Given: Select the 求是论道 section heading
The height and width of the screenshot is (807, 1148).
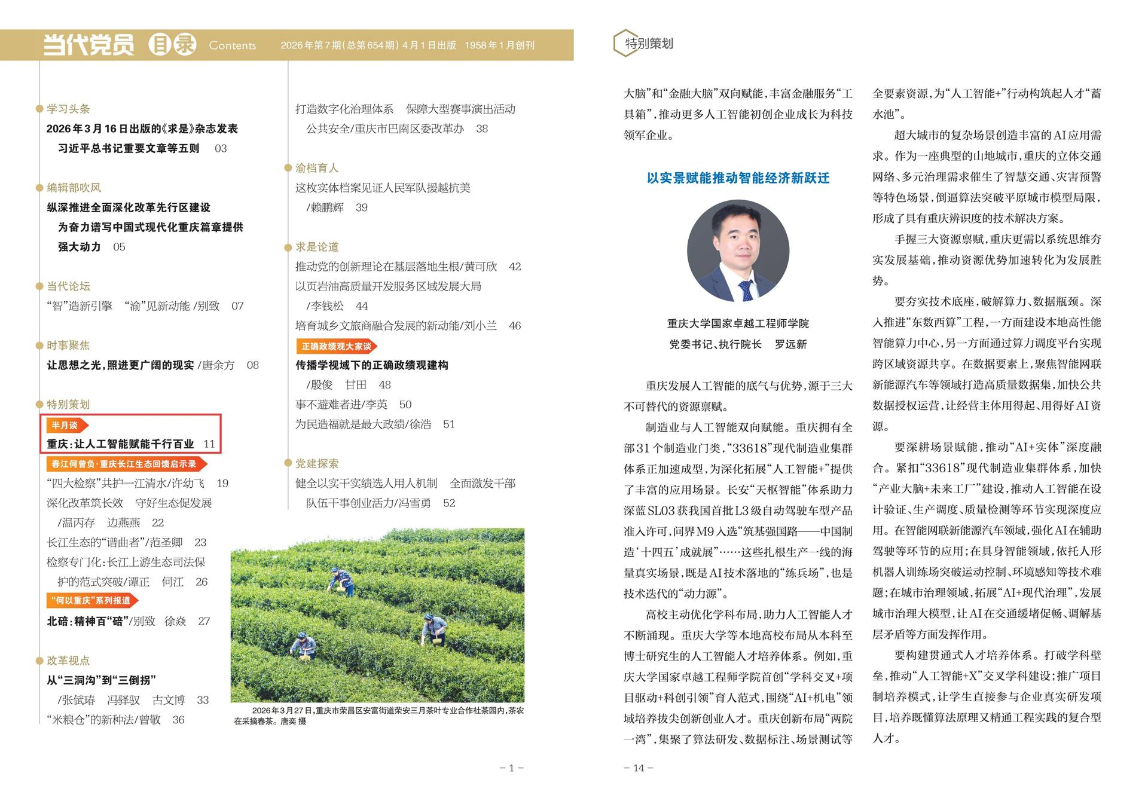Looking at the screenshot, I should click(317, 247).
